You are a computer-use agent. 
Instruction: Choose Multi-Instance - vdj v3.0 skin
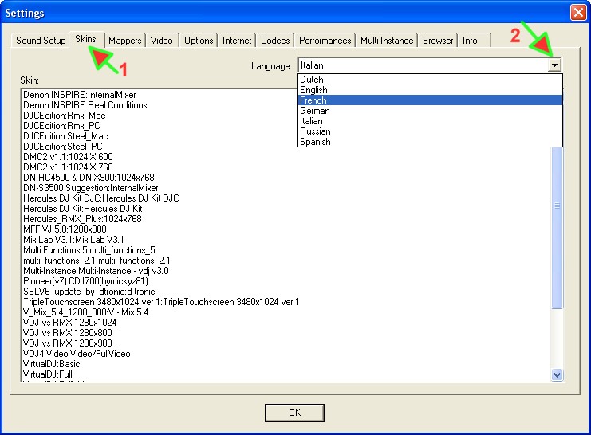click(97, 271)
